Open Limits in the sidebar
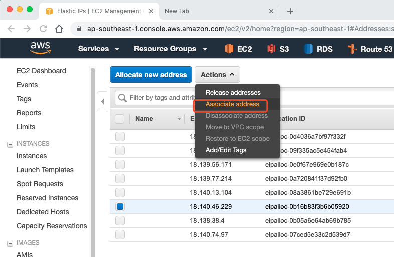394x257 pixels. pos(26,127)
